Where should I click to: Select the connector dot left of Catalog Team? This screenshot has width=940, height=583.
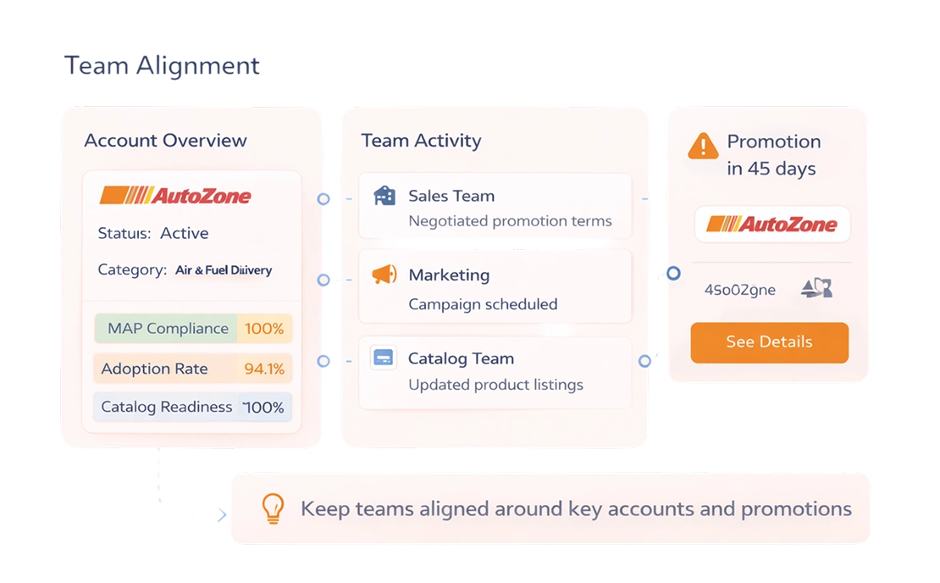click(323, 361)
